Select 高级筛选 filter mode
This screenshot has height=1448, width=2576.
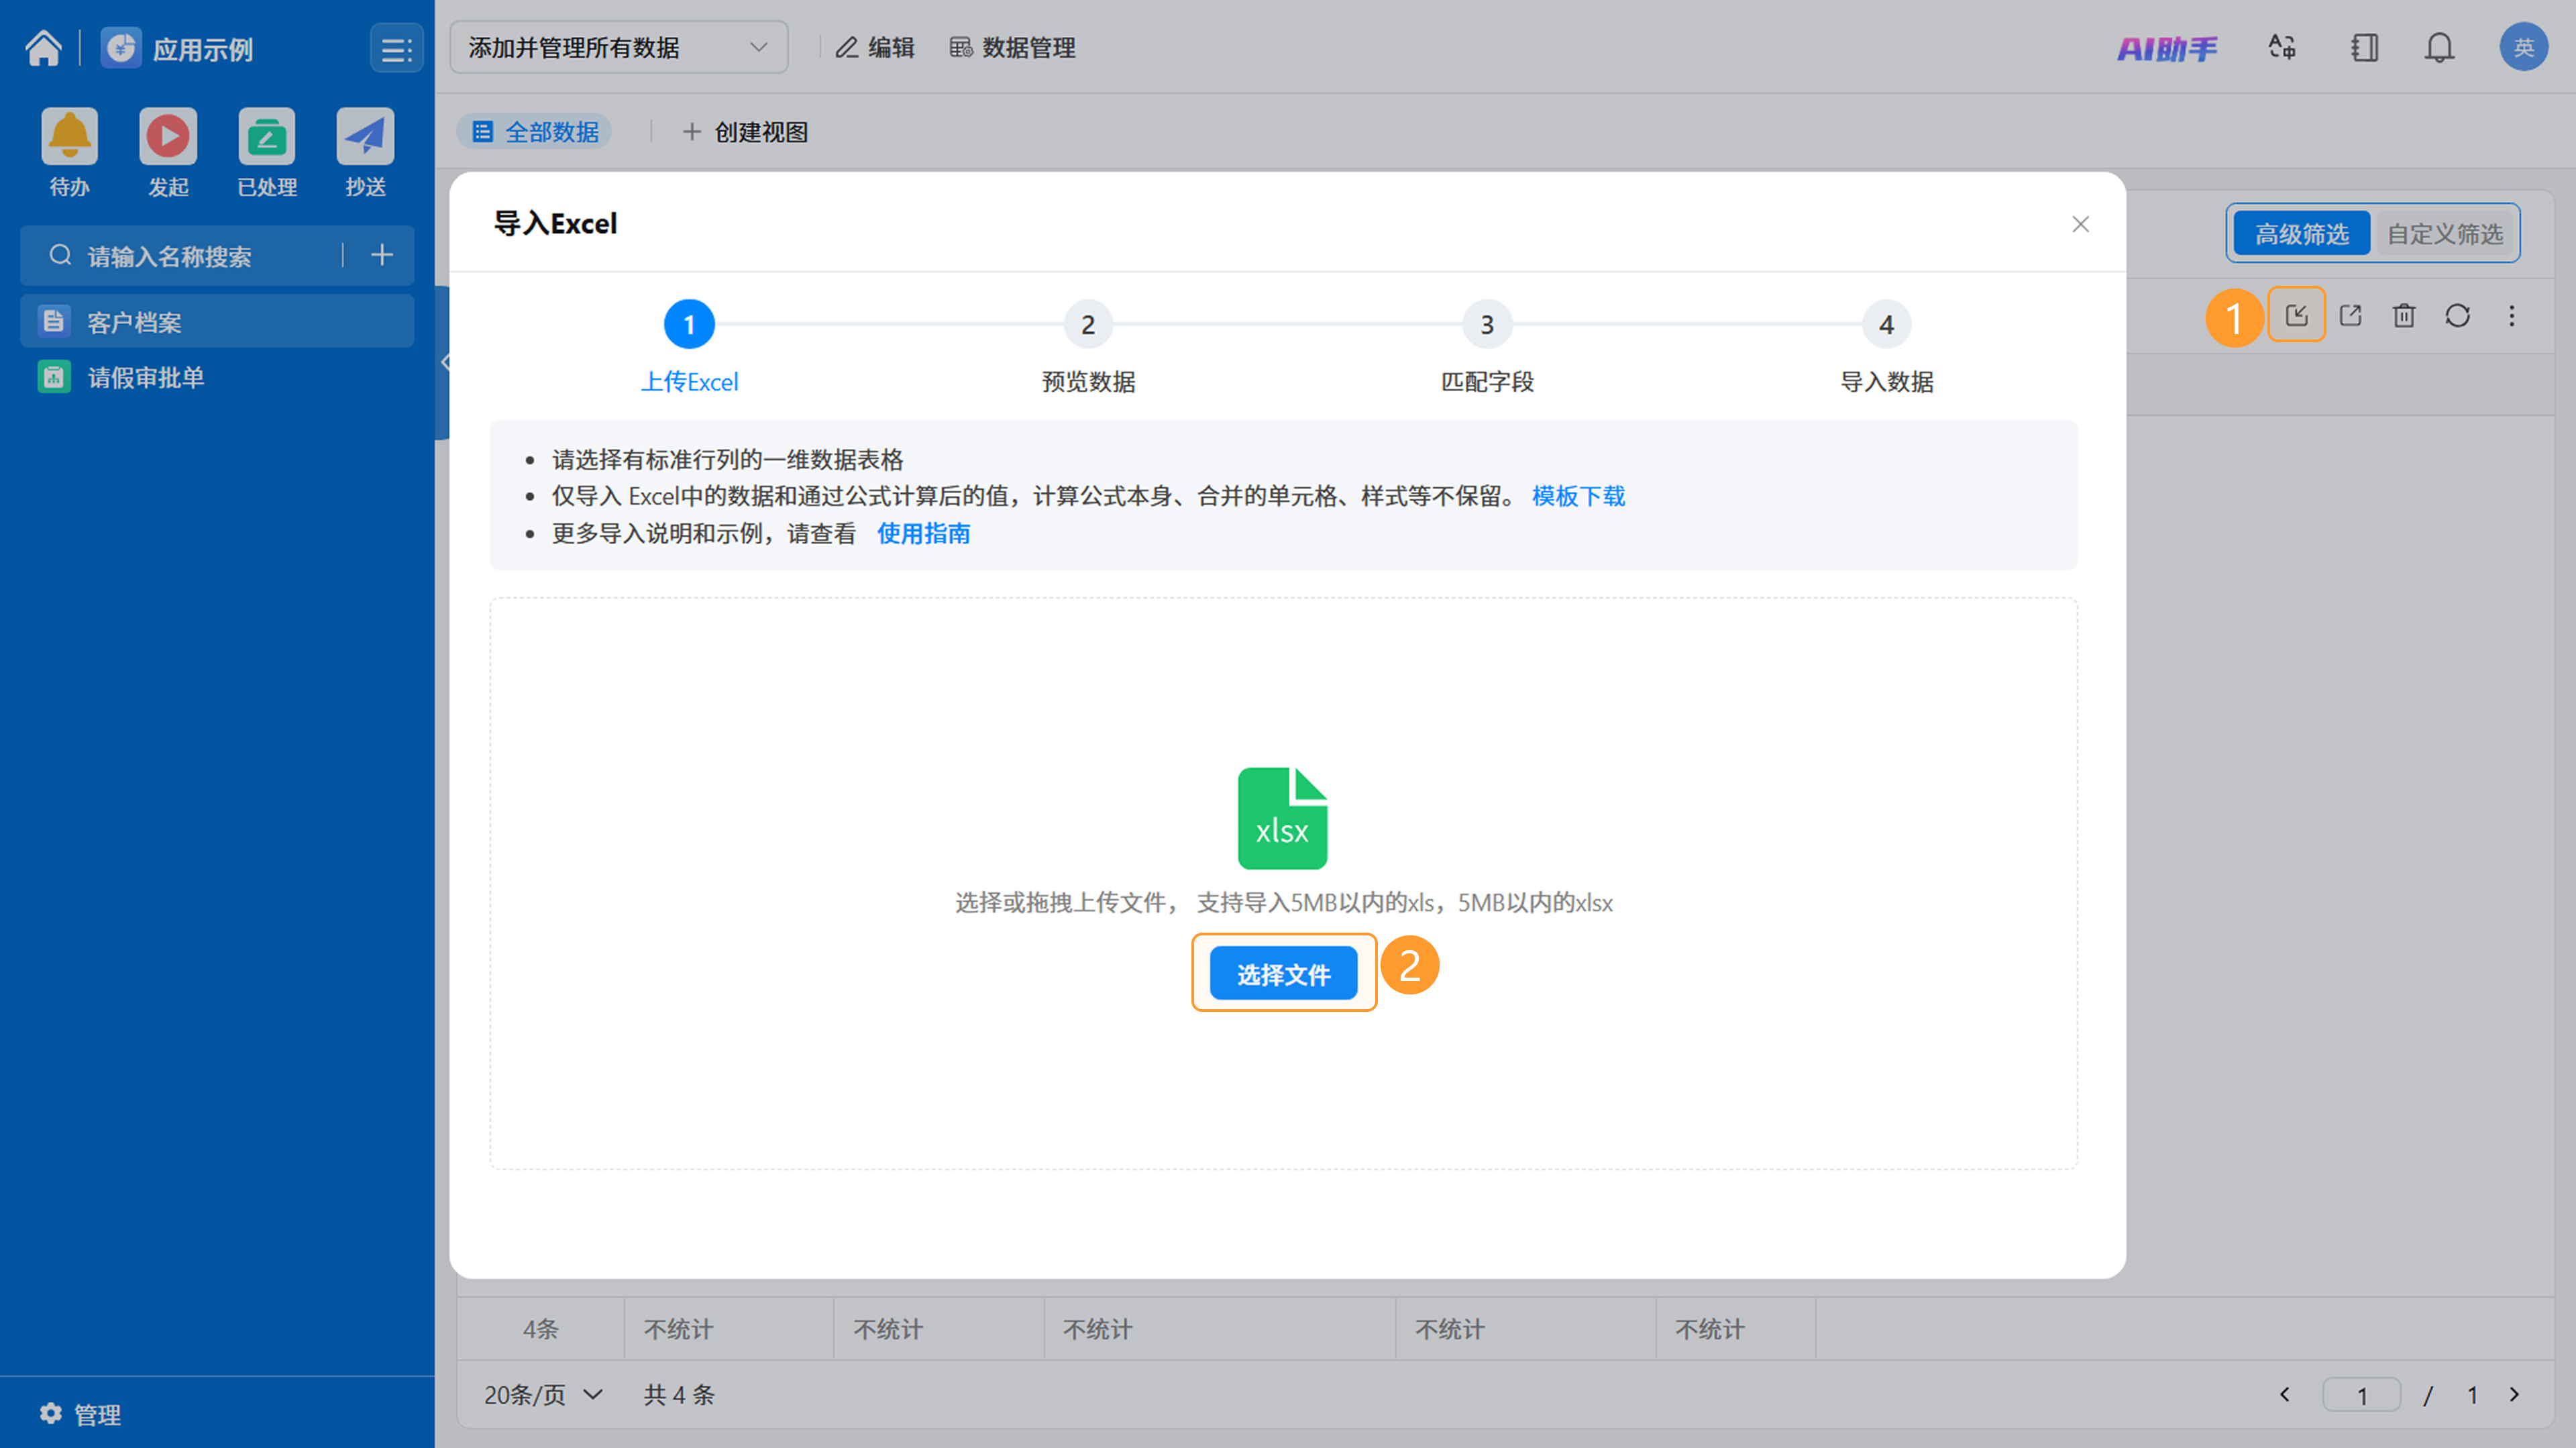tap(2301, 233)
